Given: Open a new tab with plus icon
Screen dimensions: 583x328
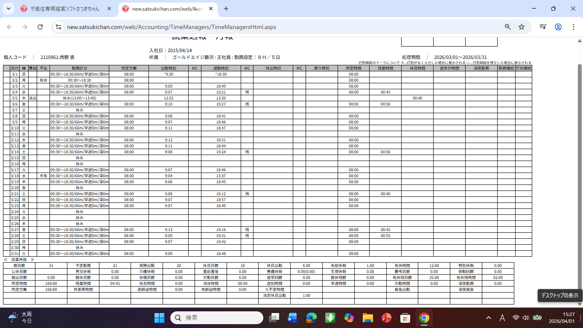Looking at the screenshot, I should (x=226, y=9).
